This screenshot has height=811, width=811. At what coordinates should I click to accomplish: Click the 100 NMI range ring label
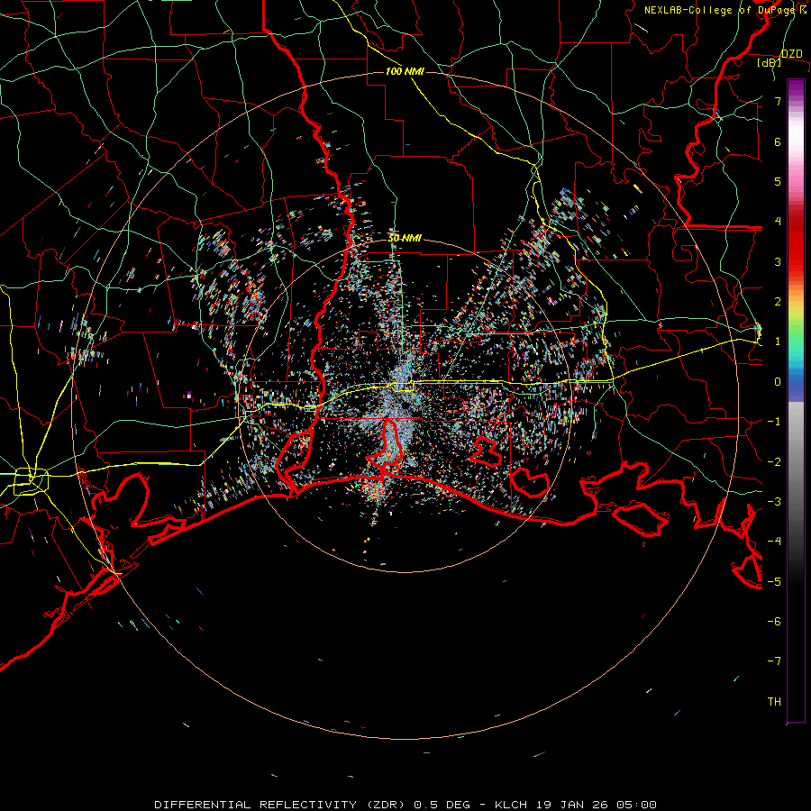click(x=405, y=71)
